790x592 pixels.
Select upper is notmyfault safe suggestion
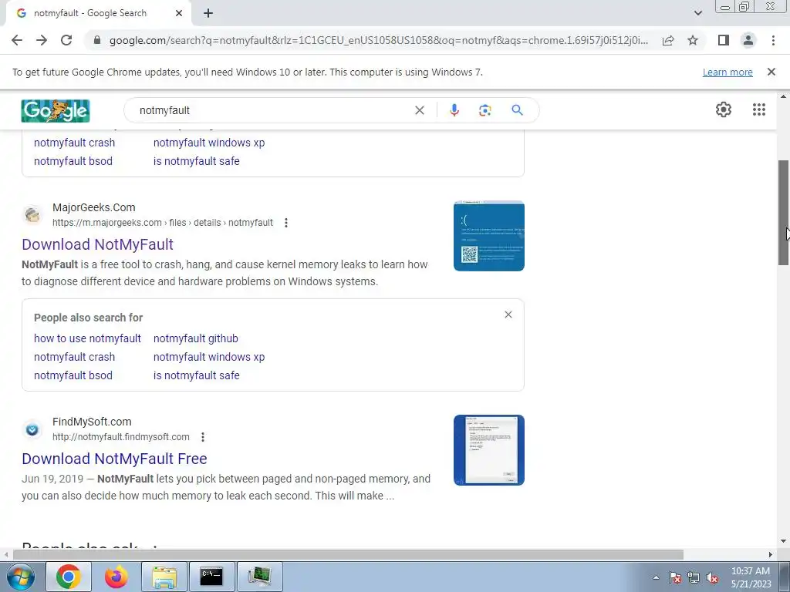(x=196, y=161)
